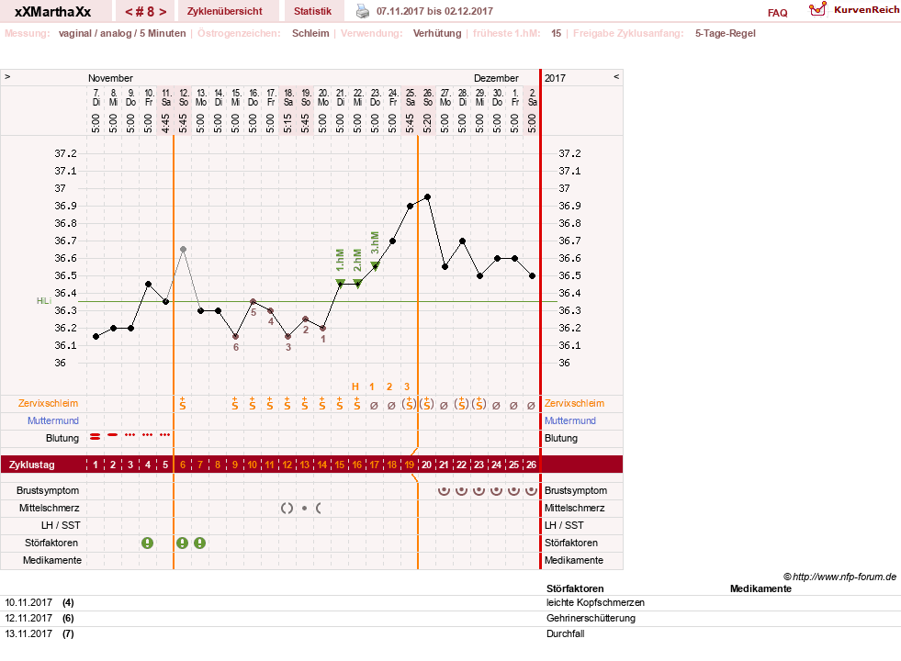Click Störfaktoren alert icon on cycle day 6
901x661 pixels.
[x=182, y=543]
